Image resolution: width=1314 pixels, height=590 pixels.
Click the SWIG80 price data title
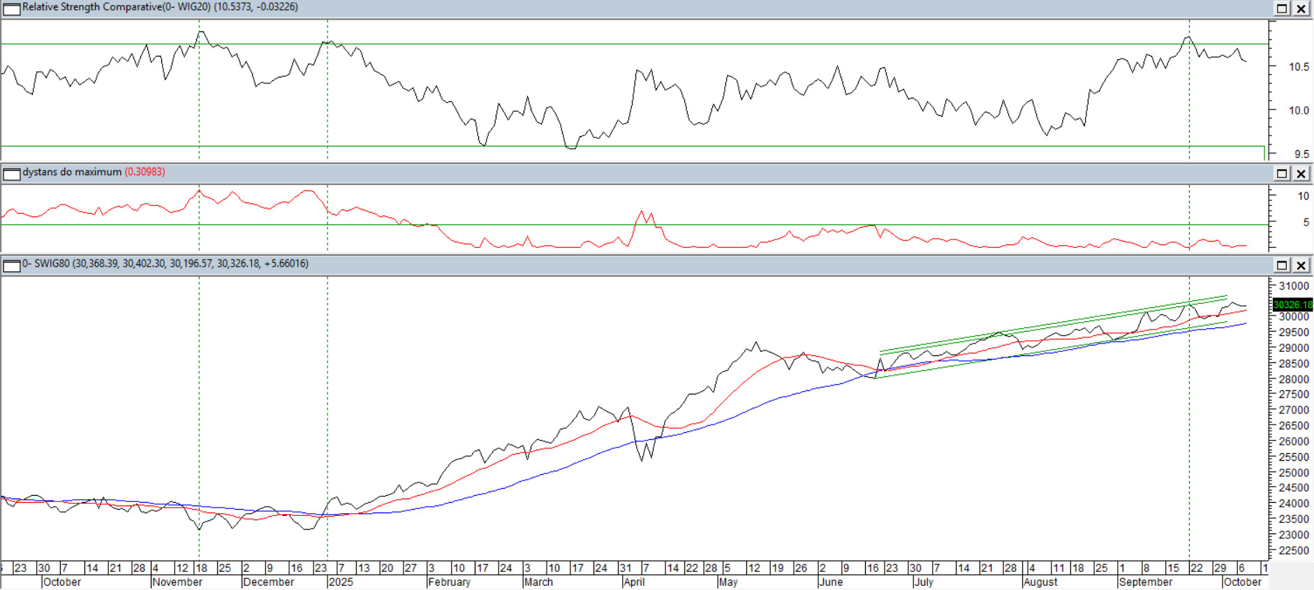(165, 263)
